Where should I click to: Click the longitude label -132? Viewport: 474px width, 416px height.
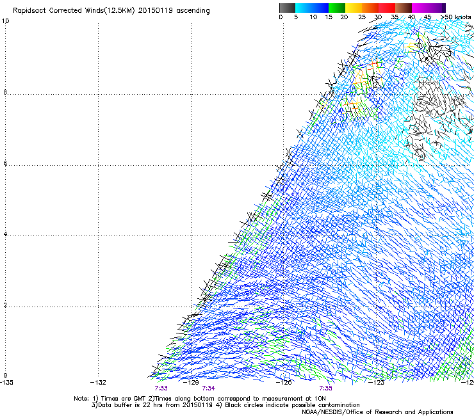pos(98,383)
